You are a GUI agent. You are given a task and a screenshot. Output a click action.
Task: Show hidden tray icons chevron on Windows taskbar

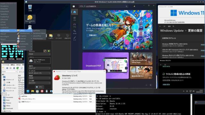184,91
